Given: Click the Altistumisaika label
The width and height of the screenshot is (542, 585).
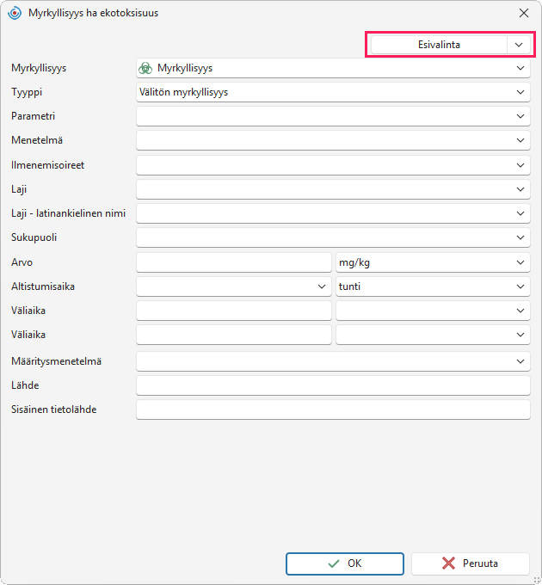Looking at the screenshot, I should pyautogui.click(x=43, y=286).
